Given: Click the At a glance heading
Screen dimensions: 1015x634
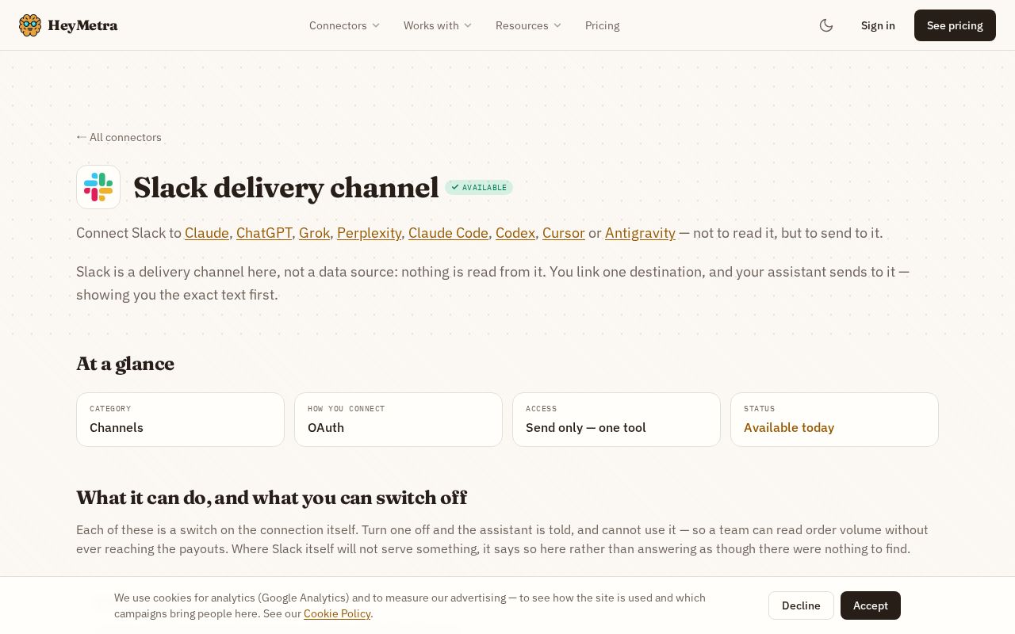Looking at the screenshot, I should (125, 364).
